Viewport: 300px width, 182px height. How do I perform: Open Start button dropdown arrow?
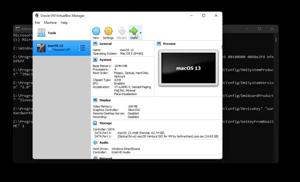pyautogui.click(x=141, y=33)
